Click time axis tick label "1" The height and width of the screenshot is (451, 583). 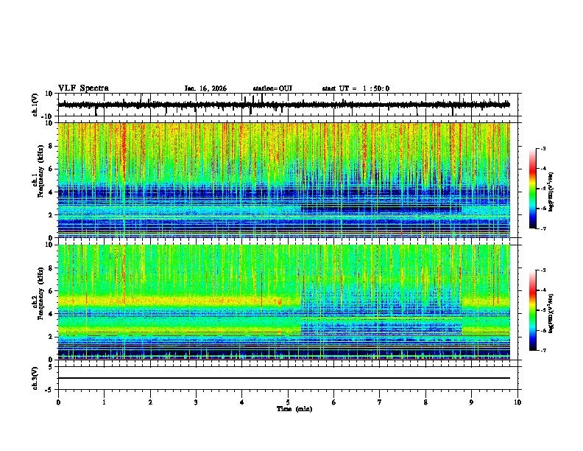pos(104,402)
